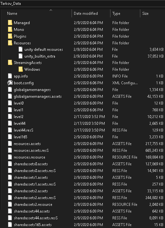The width and height of the screenshot is (165, 228).
Task: Click the Mono folder icon
Action: (x=10, y=30)
